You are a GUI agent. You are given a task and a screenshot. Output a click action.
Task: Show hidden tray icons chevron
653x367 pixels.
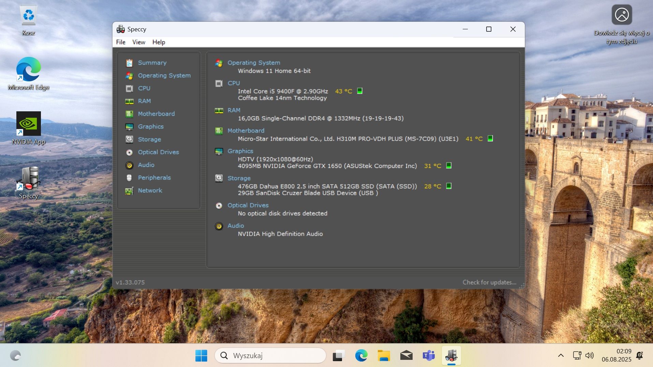[561, 356]
